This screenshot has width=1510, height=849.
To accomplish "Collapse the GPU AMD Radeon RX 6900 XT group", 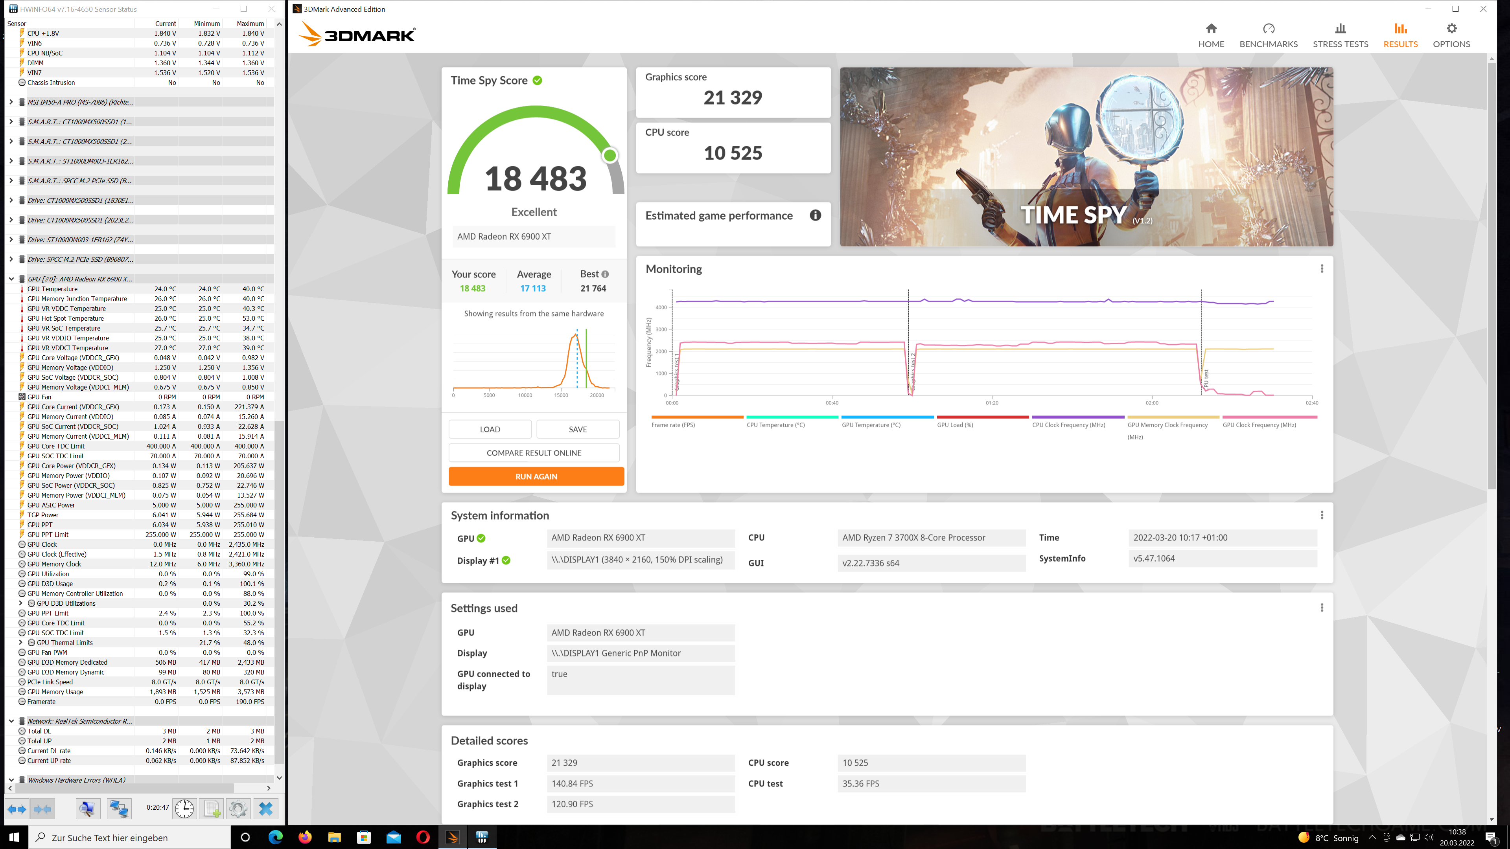I will [x=11, y=279].
